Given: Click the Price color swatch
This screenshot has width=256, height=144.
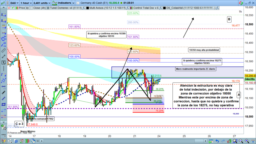Looking at the screenshot, I should (x=17, y=8).
